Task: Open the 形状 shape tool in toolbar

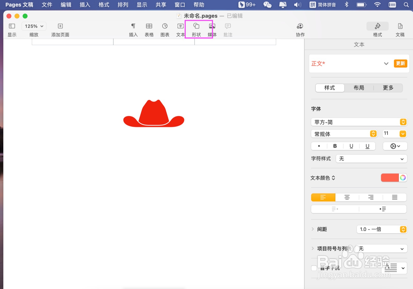Action: coord(196,26)
